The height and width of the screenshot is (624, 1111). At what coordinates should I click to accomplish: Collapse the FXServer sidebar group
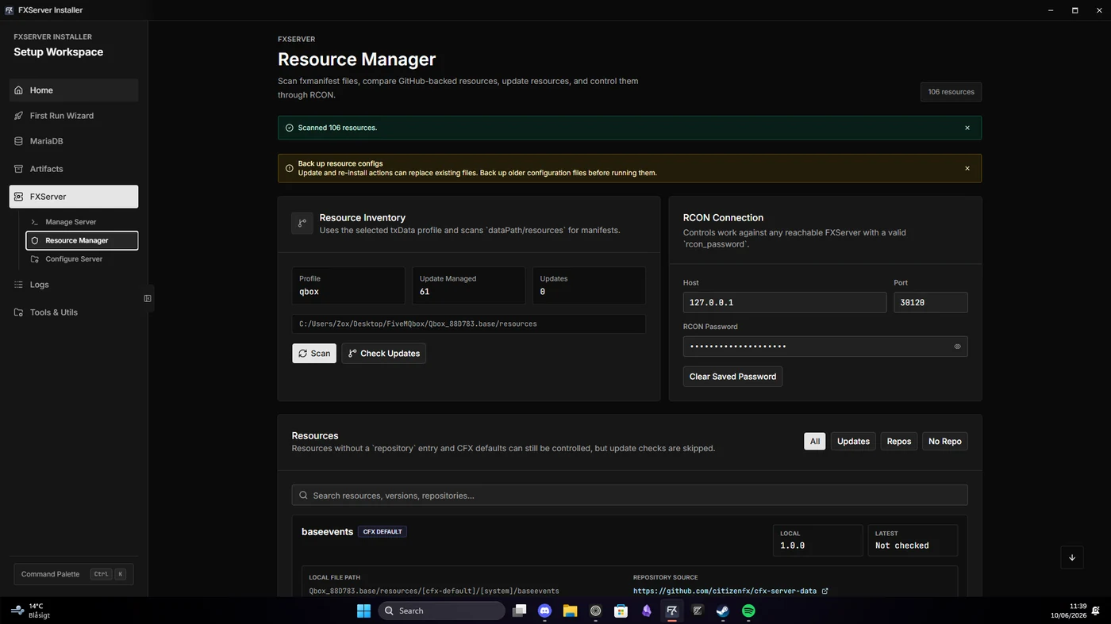[x=74, y=197]
